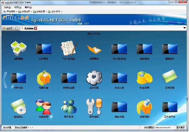Close the 我的桌面 tab with red X

coord(35,28)
